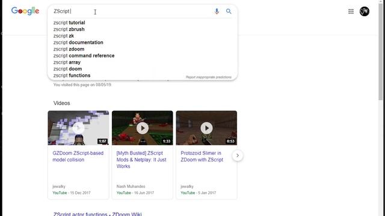This screenshot has width=385, height=216.
Task: Click the "Nash Muhandes" uploader name
Action: [x=131, y=187]
